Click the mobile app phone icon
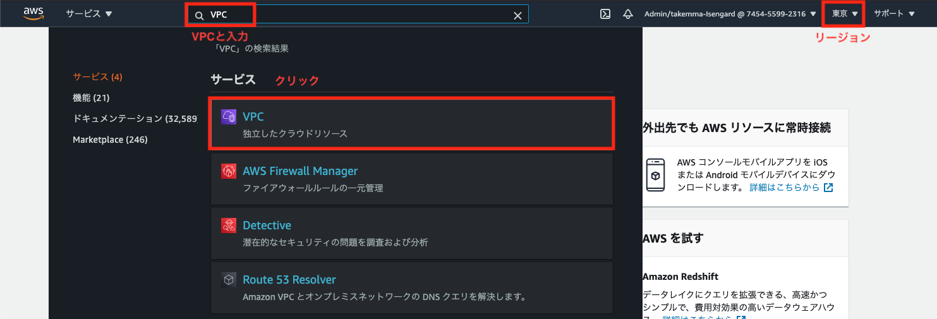The height and width of the screenshot is (319, 937). click(x=656, y=175)
